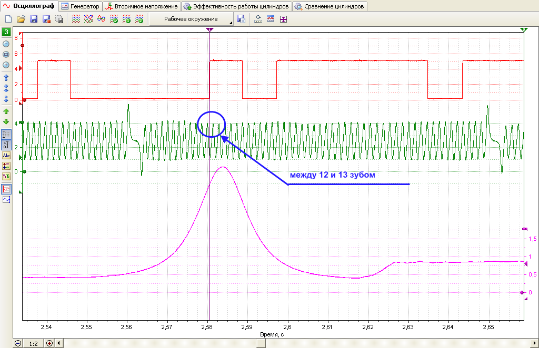This screenshot has width=539, height=348.
Task: Click the vertical zoom-in plus icon
Action: [6, 65]
